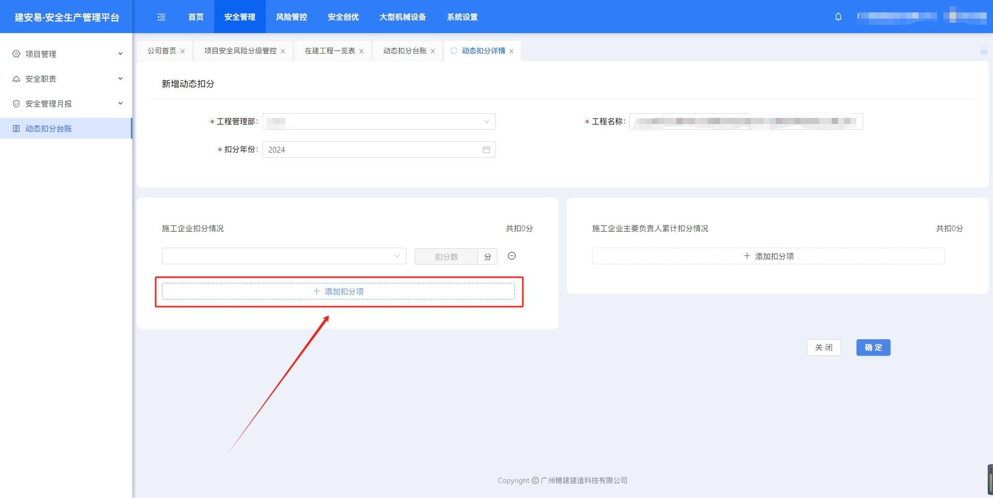Click the refresh icon on 动态扣分详情 tab
Screen dimensions: 993x498
click(x=454, y=51)
